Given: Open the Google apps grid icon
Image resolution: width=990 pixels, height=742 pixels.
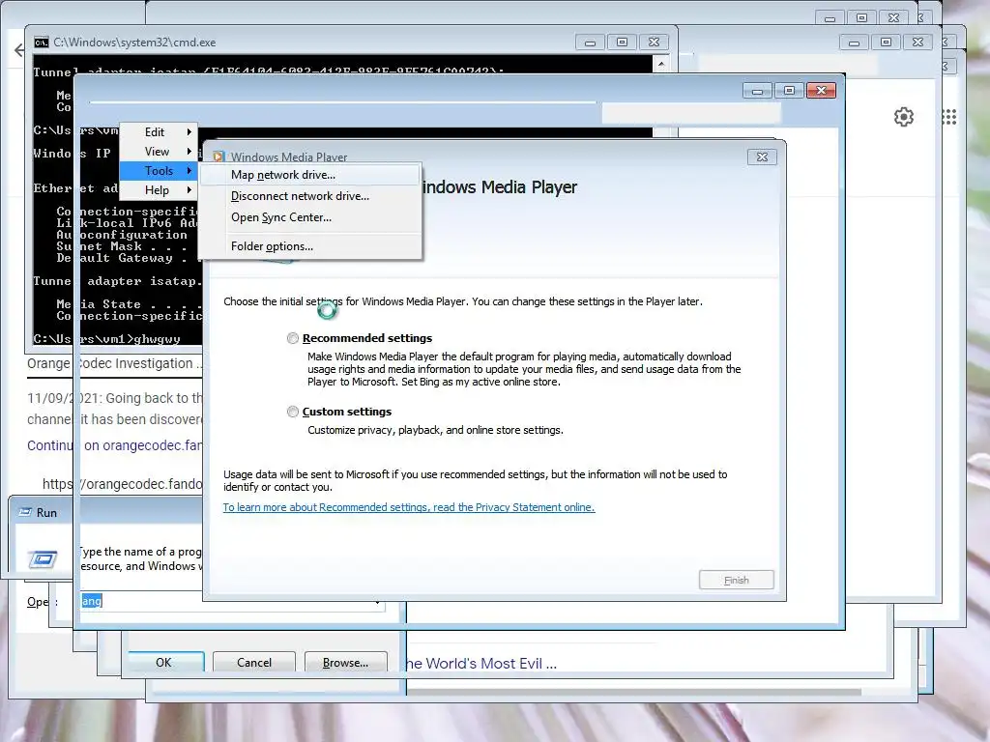Looking at the screenshot, I should point(949,117).
